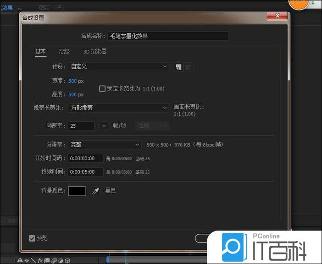This screenshot has width=322, height=264.
Task: Click the 3D layer cube icon
Action: [67, 260]
